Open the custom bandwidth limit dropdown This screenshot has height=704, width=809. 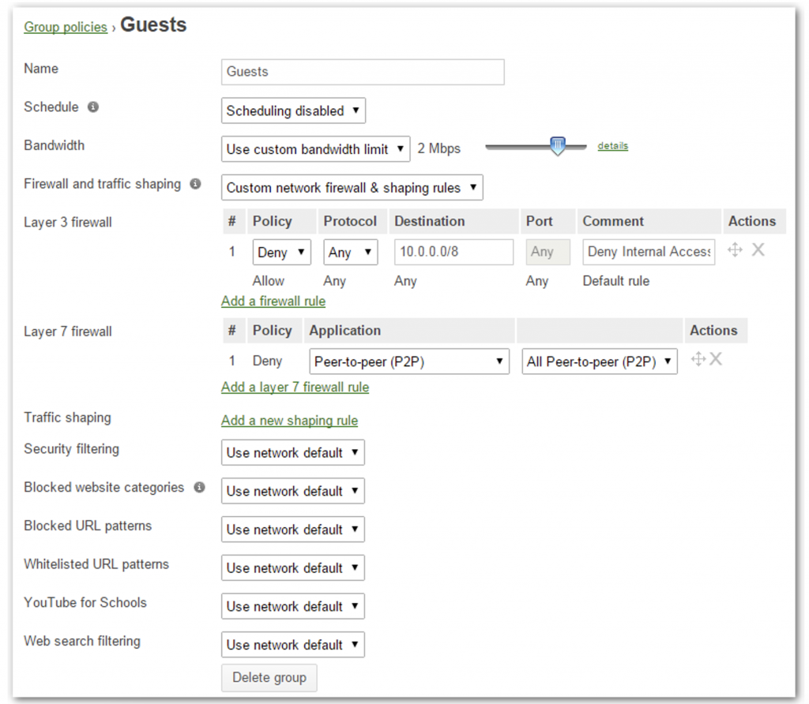coord(315,149)
